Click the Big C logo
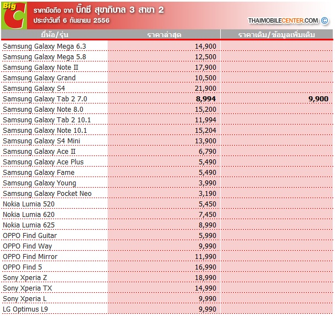This screenshot has height=316, width=335. click(x=14, y=15)
